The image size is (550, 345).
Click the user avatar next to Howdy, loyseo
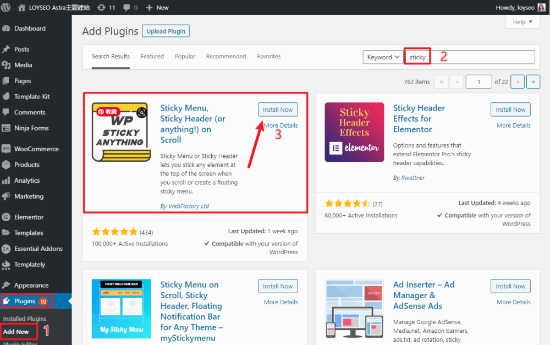pos(542,7)
